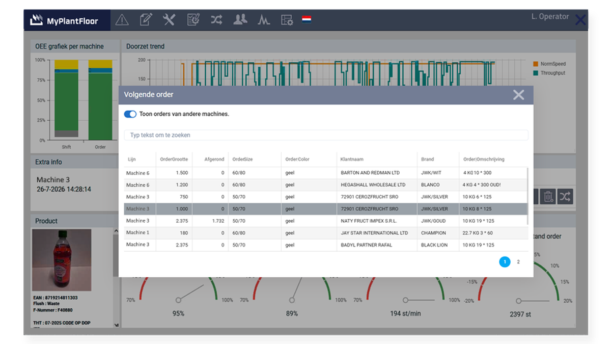
Task: Open the table settings gear icon
Action: point(287,20)
